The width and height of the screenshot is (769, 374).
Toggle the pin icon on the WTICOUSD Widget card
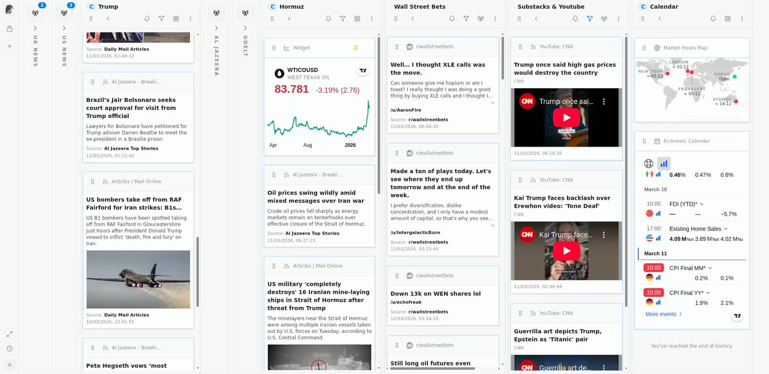(355, 48)
